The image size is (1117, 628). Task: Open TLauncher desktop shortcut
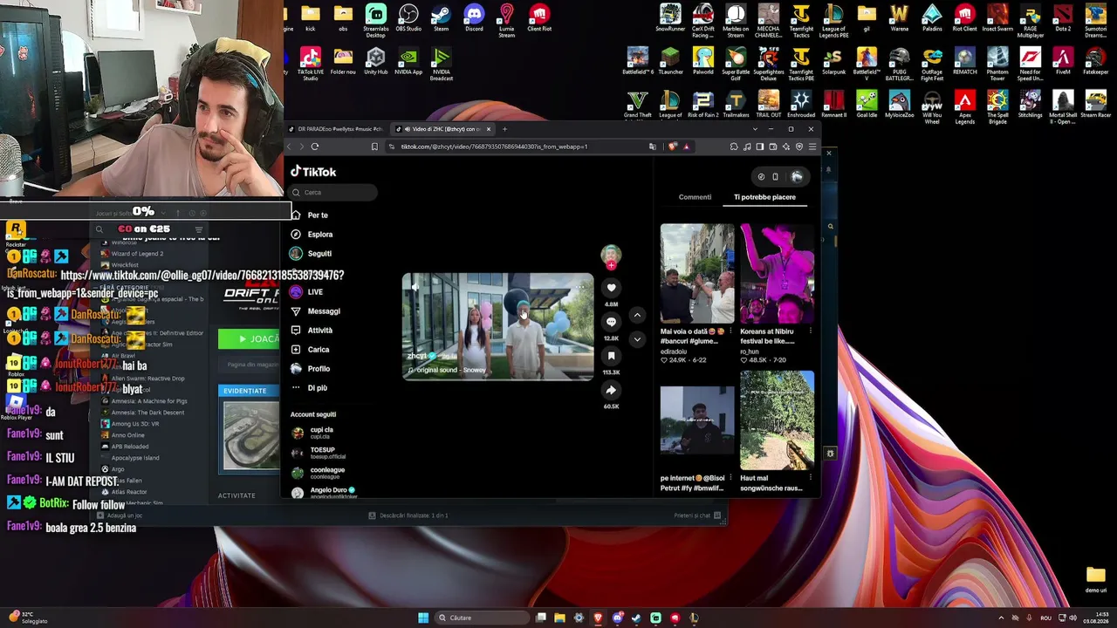coord(670,62)
